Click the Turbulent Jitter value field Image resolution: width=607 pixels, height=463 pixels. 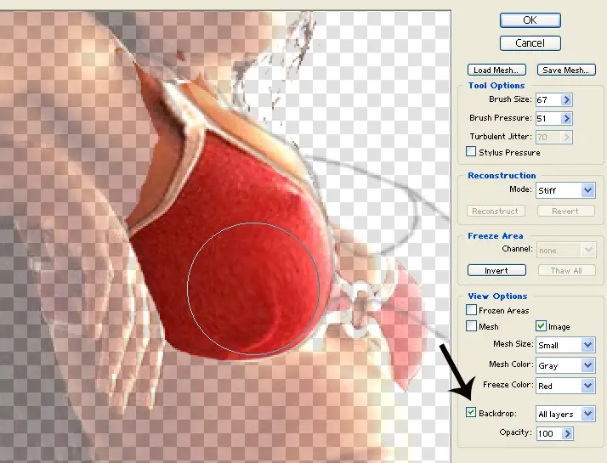pyautogui.click(x=548, y=137)
